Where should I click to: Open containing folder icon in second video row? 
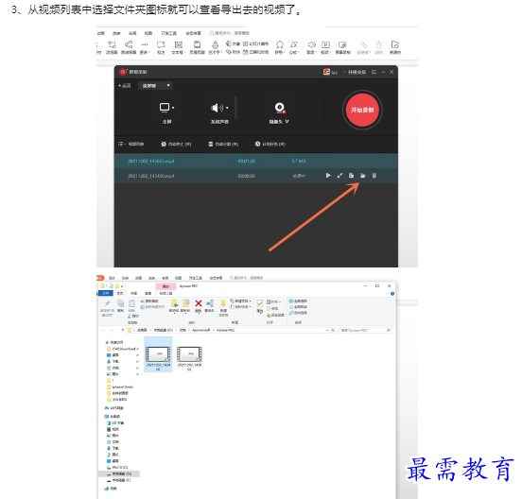362,176
